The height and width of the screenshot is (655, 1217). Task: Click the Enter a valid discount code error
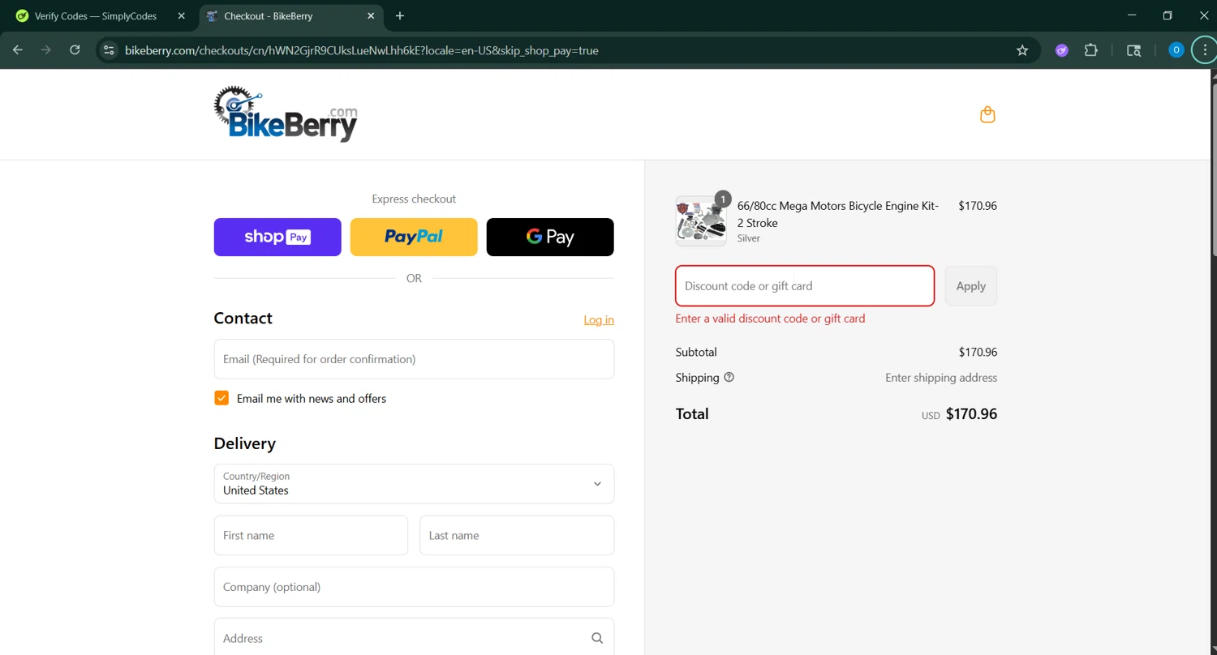tap(770, 319)
